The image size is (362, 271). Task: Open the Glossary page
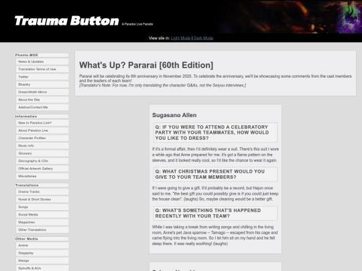42,153
